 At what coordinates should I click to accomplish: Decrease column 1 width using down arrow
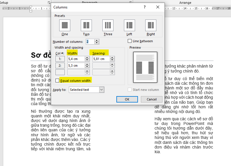pyautogui.click(x=87, y=60)
